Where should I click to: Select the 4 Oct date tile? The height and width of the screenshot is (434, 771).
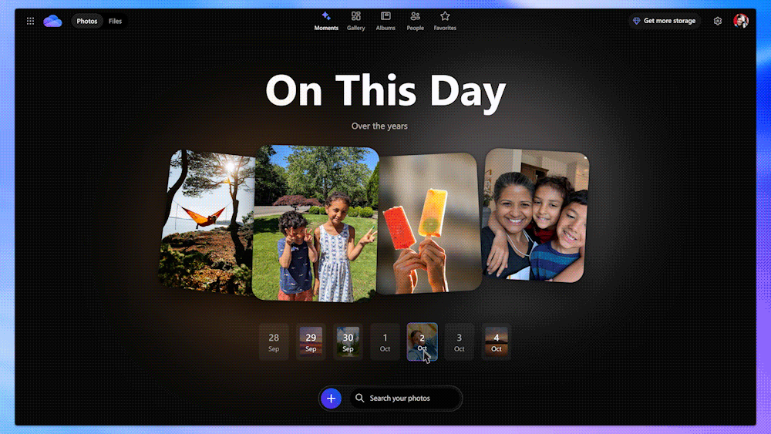[x=496, y=342]
